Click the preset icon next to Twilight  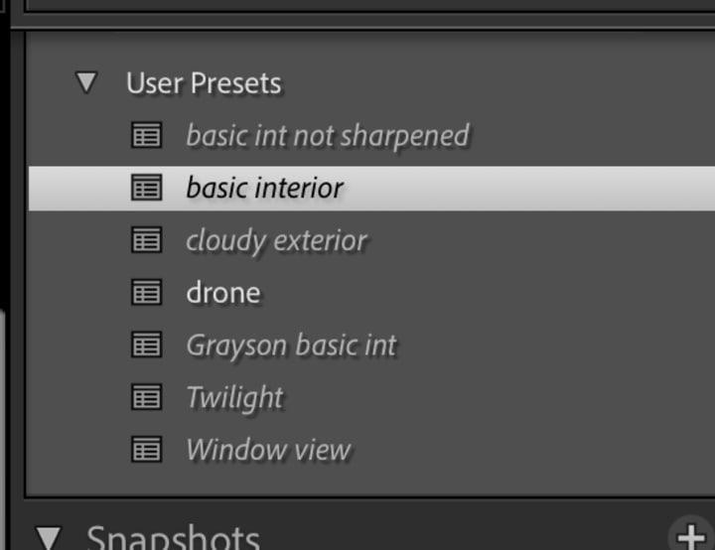(x=147, y=398)
